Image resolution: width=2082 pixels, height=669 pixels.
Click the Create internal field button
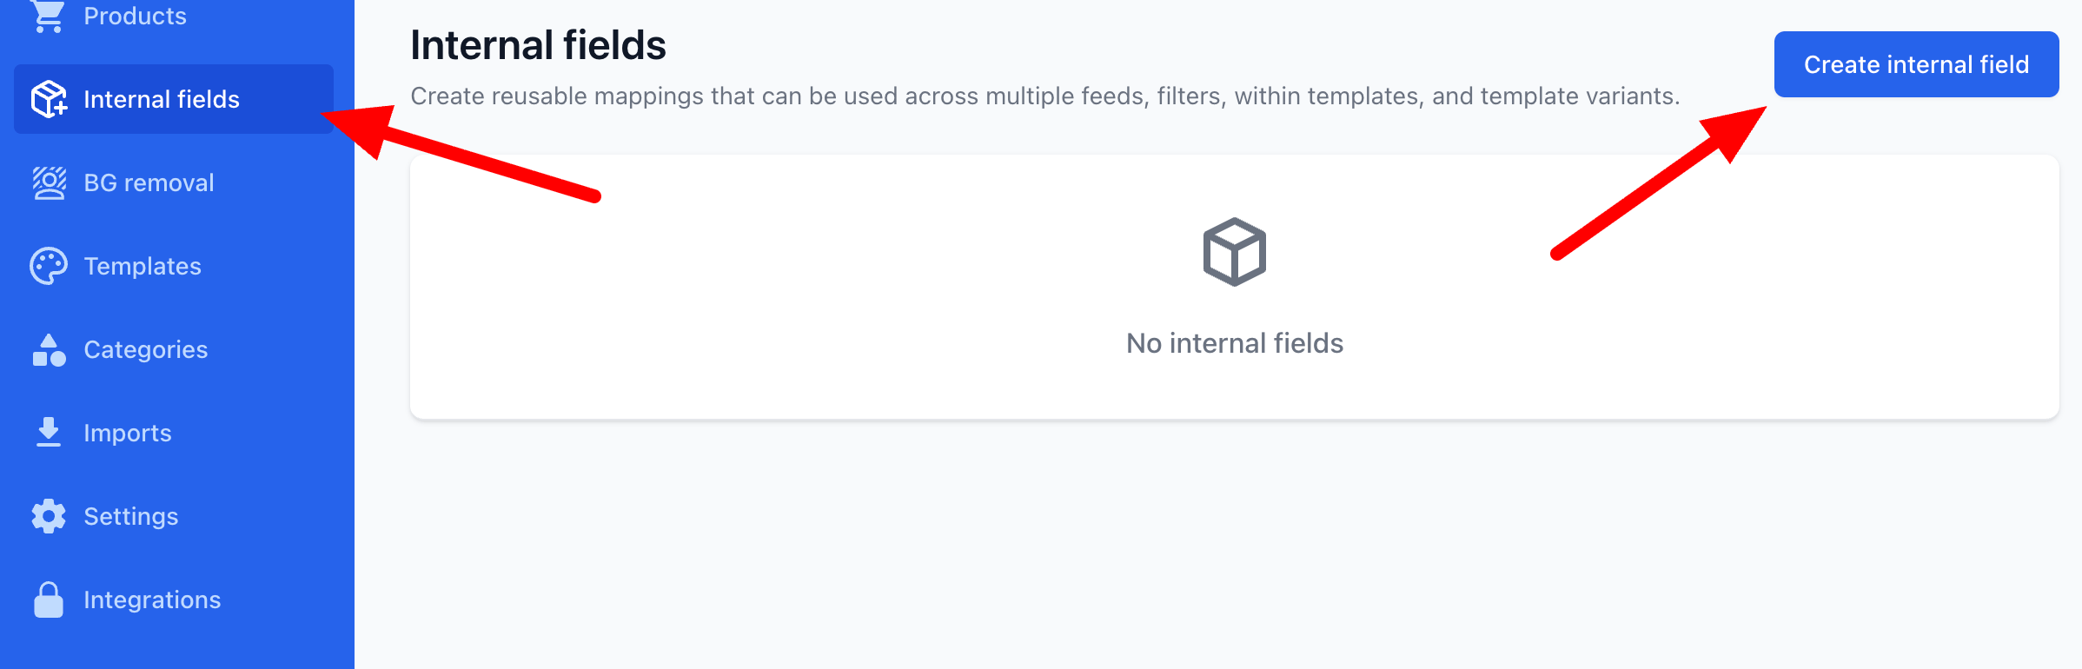1915,63
